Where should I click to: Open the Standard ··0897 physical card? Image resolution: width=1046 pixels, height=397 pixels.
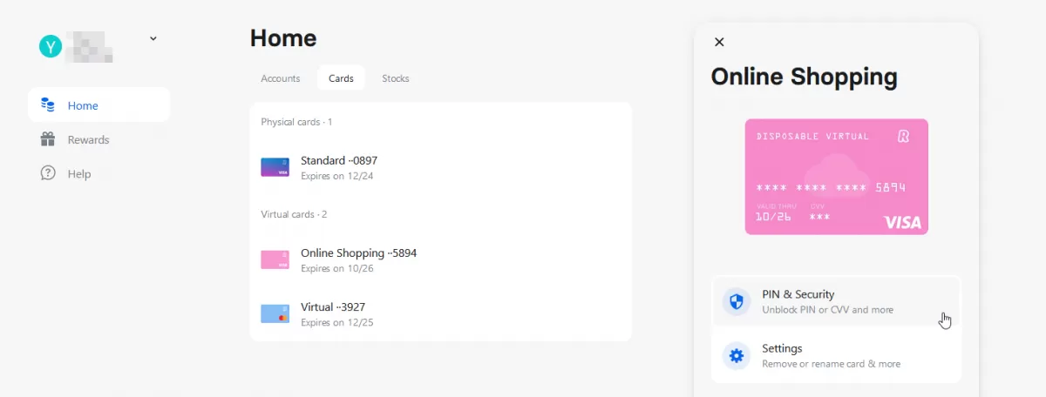[x=440, y=167]
